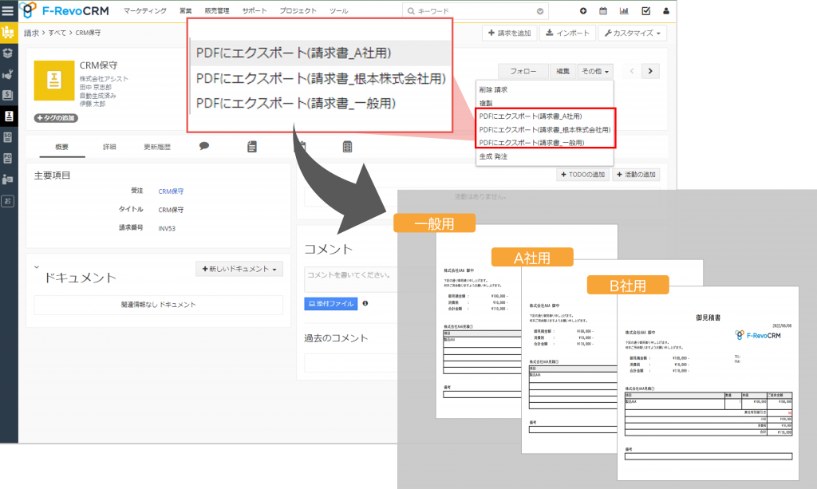
Task: Open the vendor handover sidebar icon
Action: (x=8, y=179)
